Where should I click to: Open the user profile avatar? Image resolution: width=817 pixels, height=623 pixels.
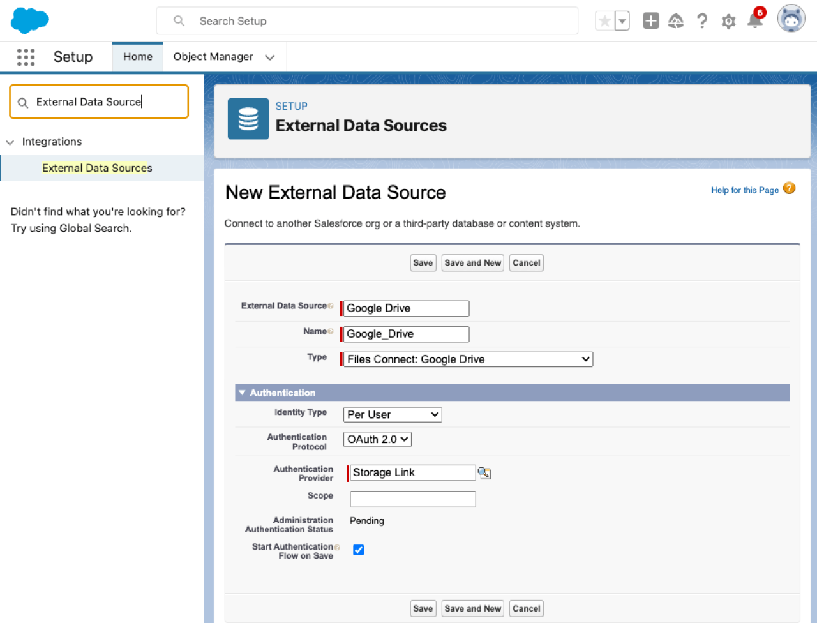pyautogui.click(x=791, y=19)
